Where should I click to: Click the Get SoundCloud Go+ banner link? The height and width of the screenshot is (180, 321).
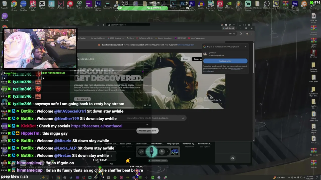coord(186,45)
